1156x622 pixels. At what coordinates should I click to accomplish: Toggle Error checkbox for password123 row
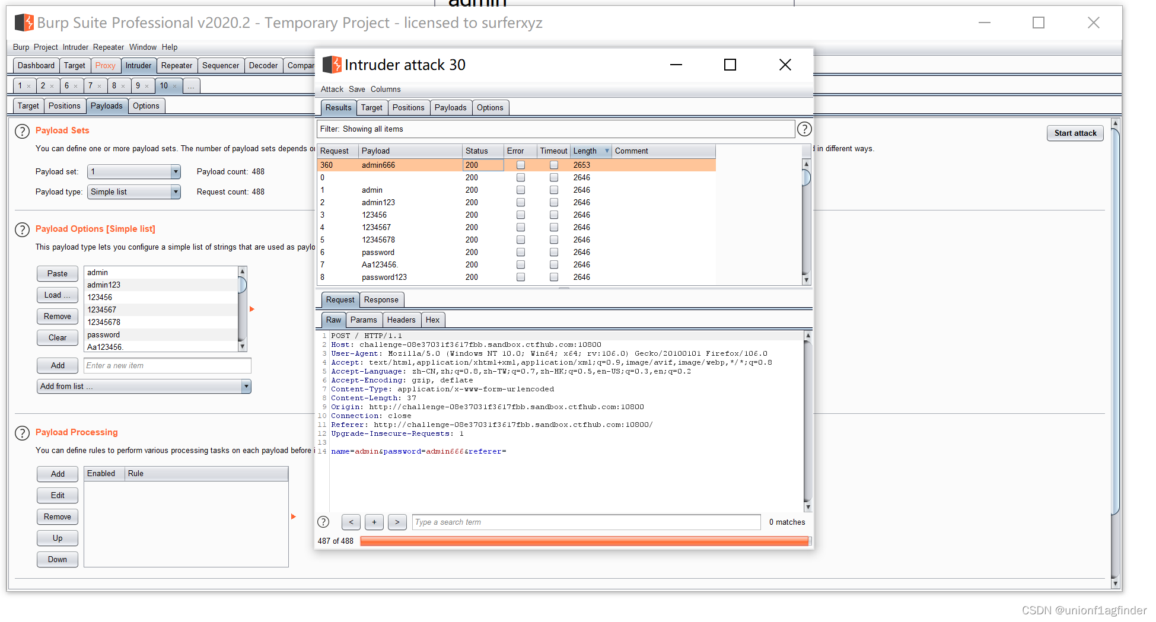(521, 277)
